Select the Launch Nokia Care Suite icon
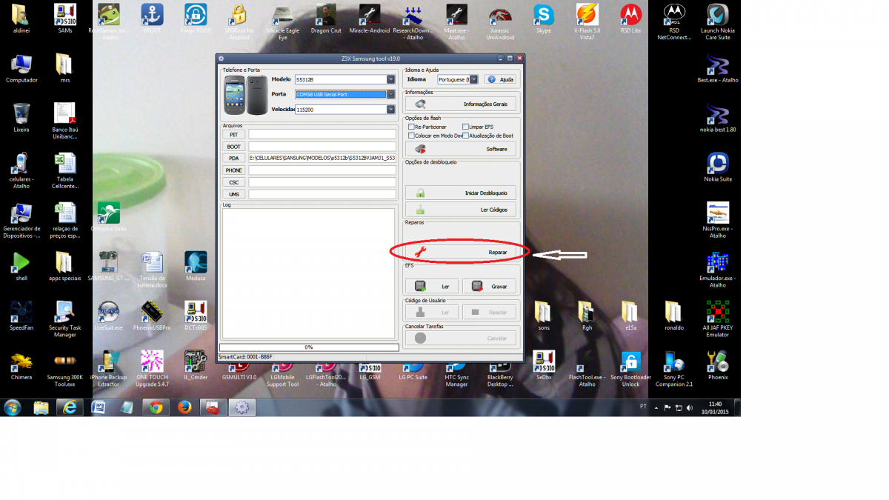The height and width of the screenshot is (500, 889). 718,22
